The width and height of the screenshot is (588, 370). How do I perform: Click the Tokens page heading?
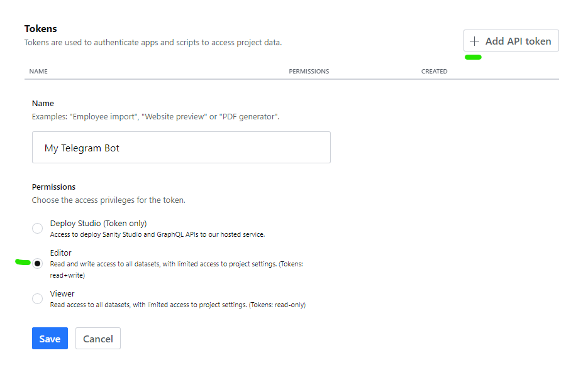(x=40, y=28)
